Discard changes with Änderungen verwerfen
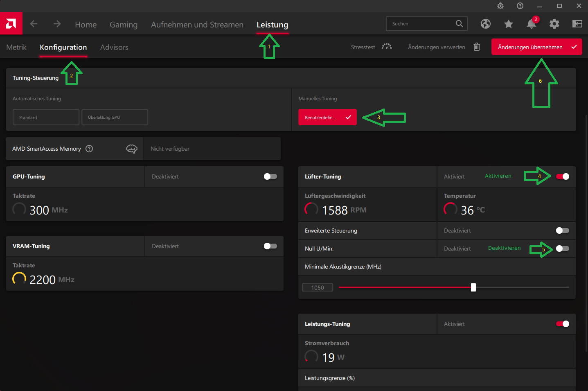The height and width of the screenshot is (391, 588). (x=444, y=47)
